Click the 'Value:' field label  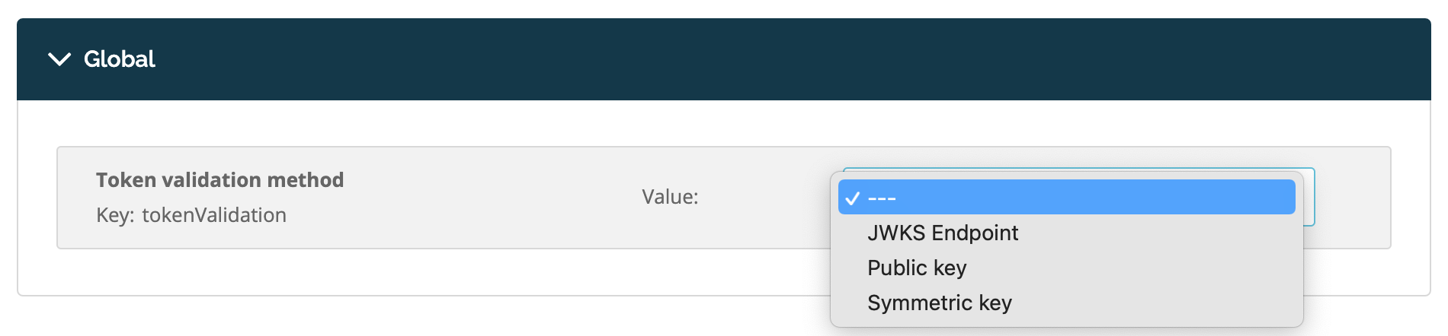coord(670,197)
